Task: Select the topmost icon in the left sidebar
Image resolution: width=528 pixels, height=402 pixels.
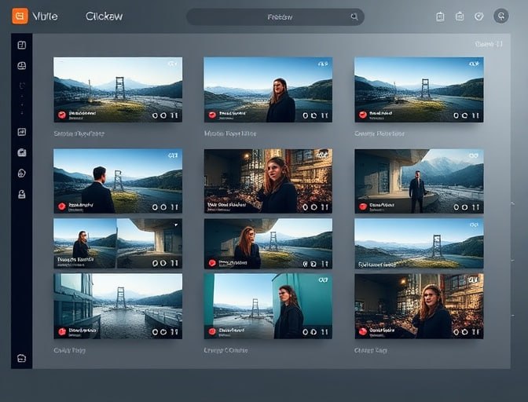Action: [21, 45]
